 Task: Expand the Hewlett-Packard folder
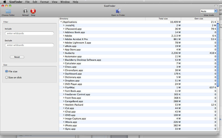(x=64, y=105)
